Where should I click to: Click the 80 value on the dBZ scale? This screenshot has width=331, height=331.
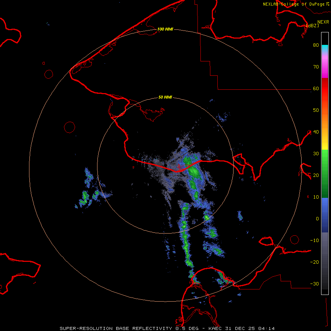point(316,45)
